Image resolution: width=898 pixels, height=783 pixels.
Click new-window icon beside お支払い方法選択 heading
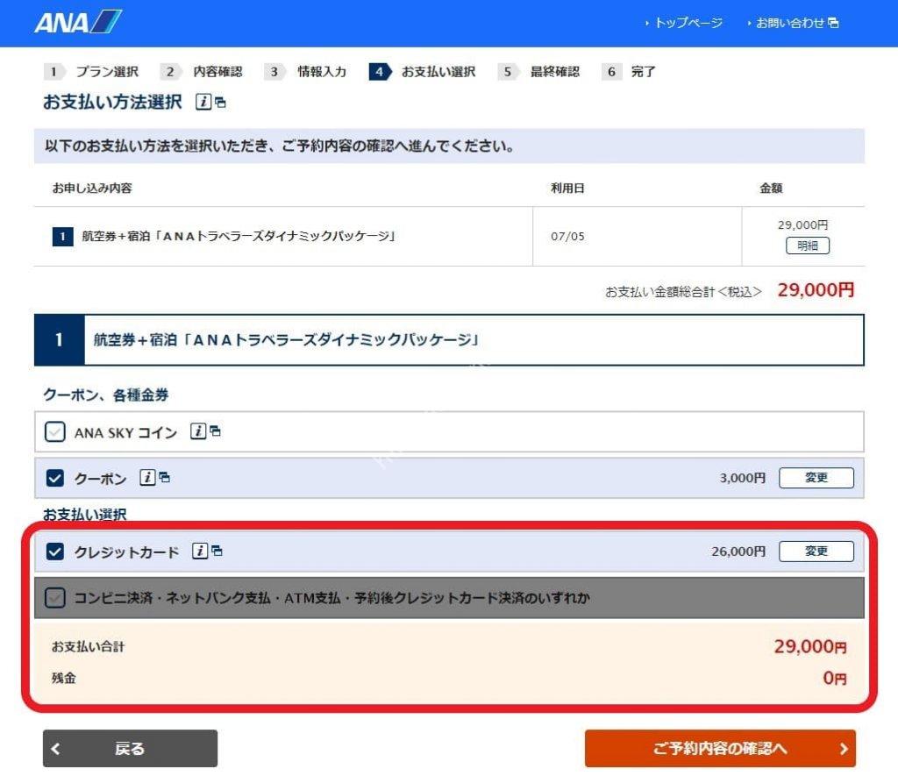pos(220,103)
